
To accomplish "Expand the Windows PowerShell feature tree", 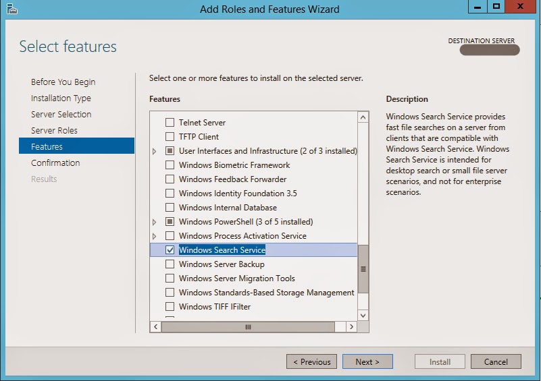I will tap(155, 222).
